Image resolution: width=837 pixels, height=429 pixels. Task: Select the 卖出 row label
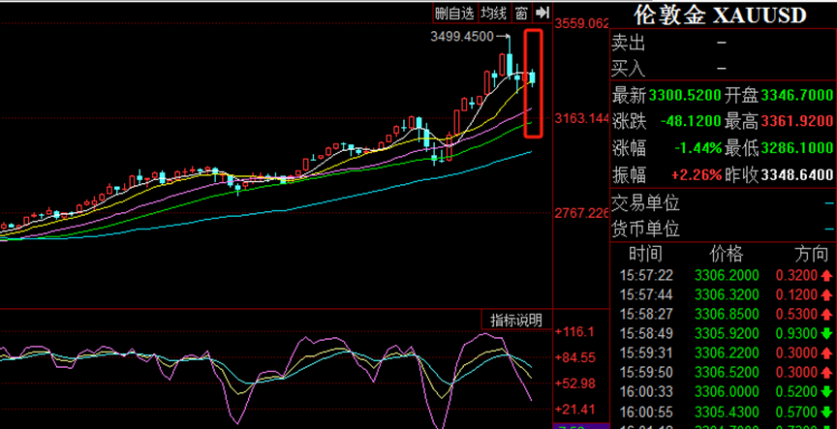(629, 44)
